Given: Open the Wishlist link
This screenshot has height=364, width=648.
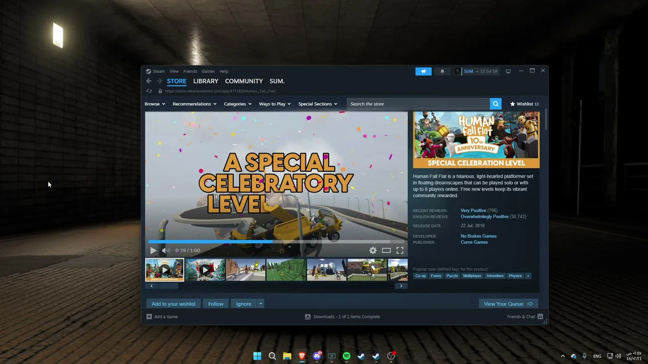Looking at the screenshot, I should click(524, 104).
